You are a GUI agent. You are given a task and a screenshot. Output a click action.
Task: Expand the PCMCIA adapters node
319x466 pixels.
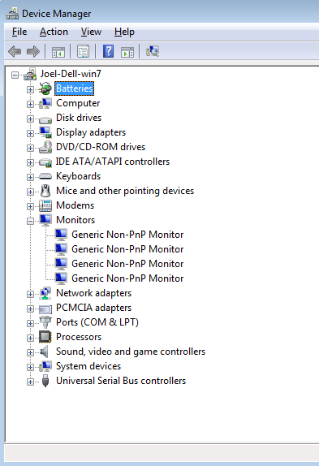point(30,309)
